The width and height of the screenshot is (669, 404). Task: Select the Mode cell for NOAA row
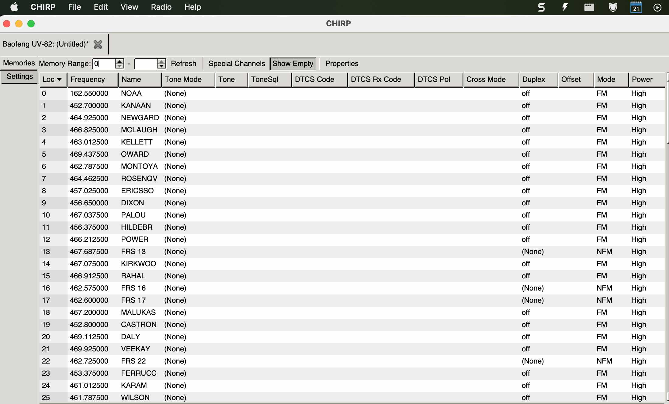point(611,93)
